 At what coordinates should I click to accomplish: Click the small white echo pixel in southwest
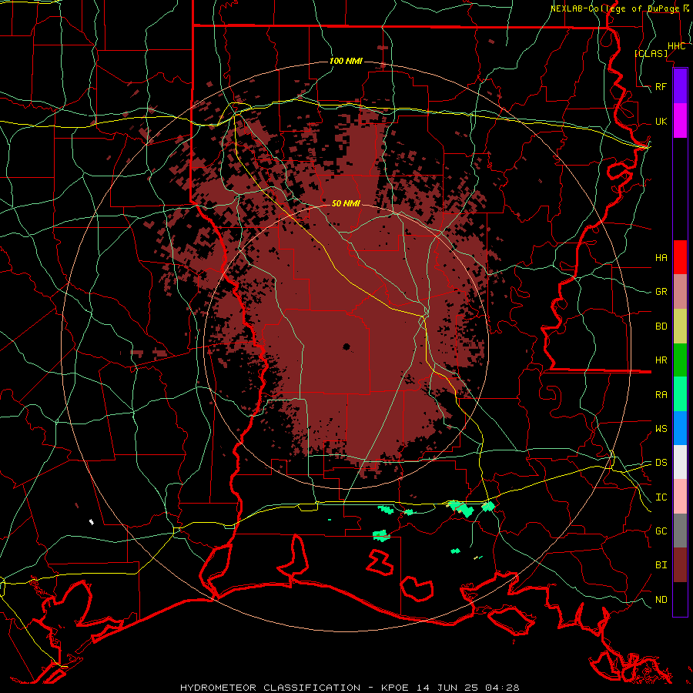click(92, 522)
